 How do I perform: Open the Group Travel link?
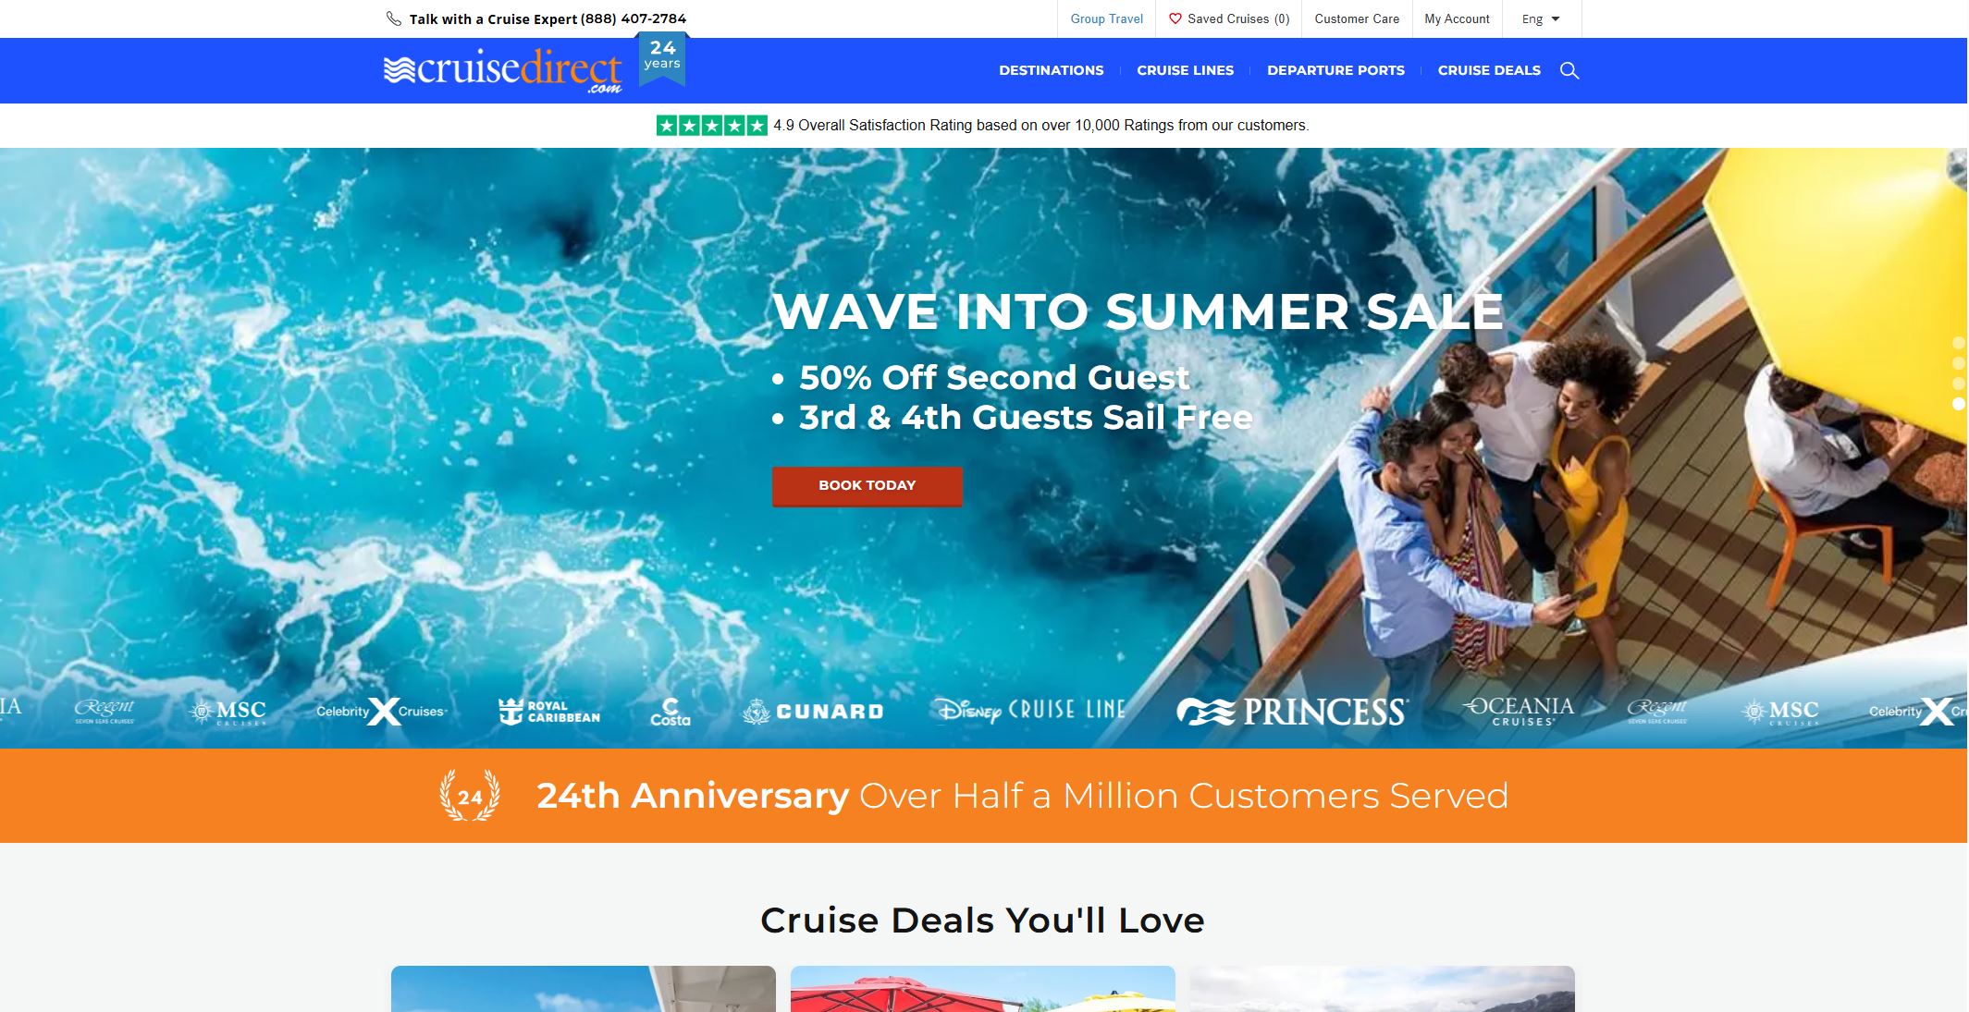click(x=1106, y=18)
